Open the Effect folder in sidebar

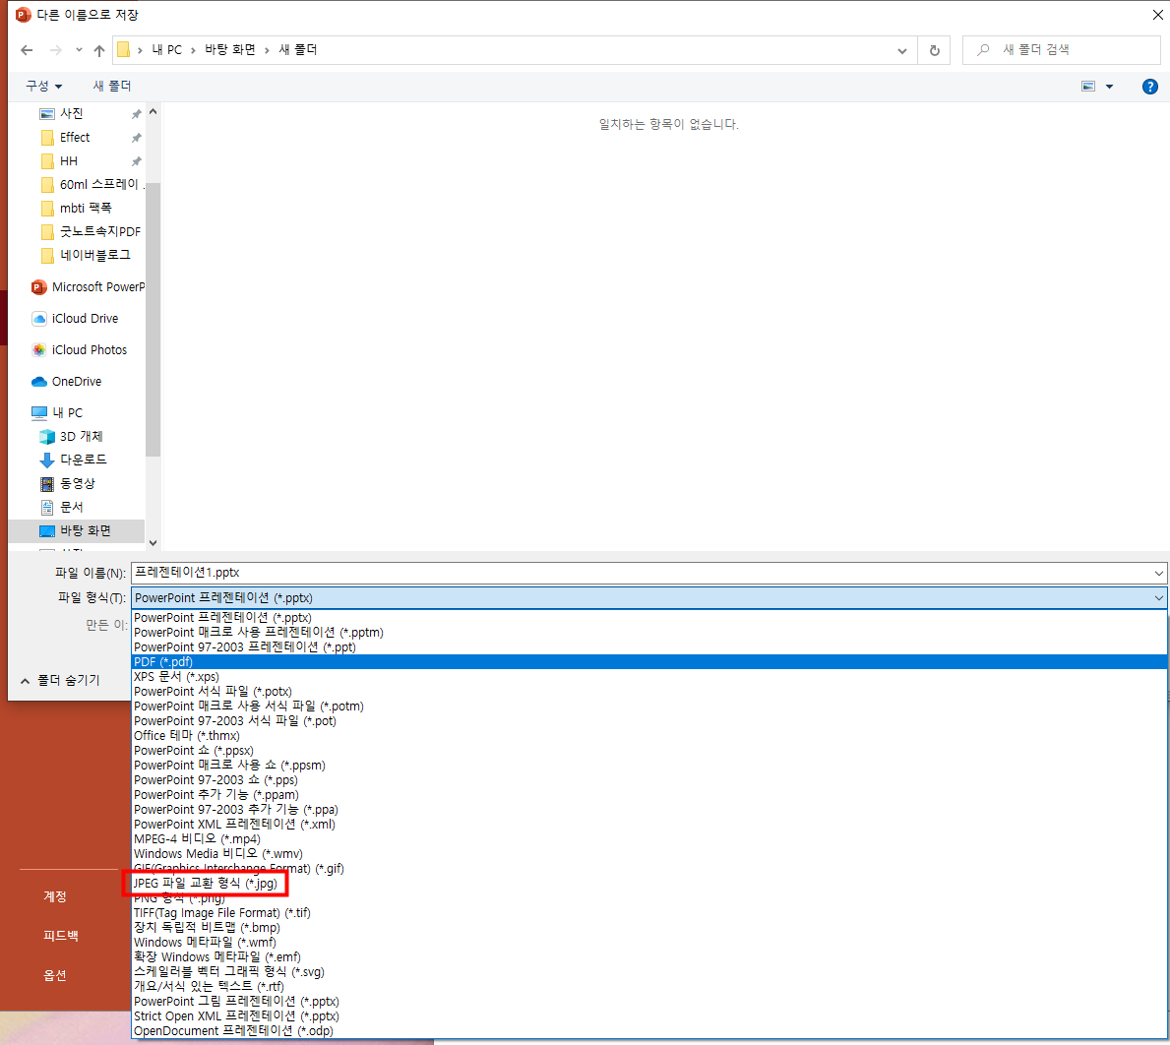(x=75, y=137)
